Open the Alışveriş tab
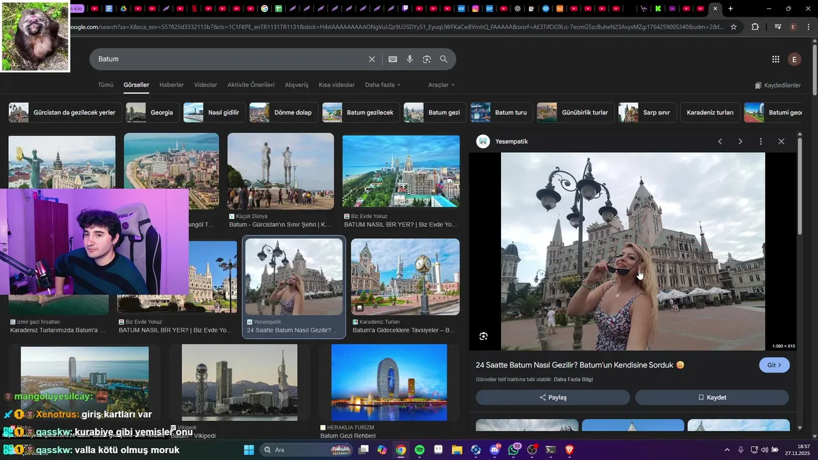 coord(297,85)
